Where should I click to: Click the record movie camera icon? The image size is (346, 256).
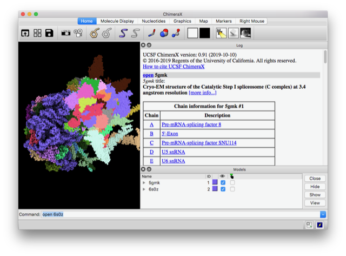[78, 33]
